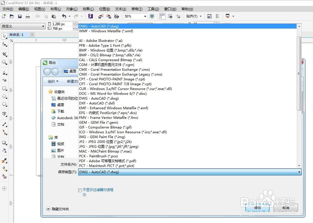Choose AI - Adobe Illustrator format
Viewport: 313px width, 223px height.
[187, 41]
